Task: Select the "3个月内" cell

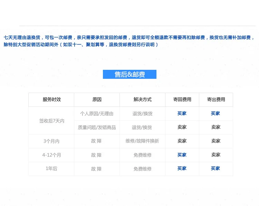Action: point(51,141)
